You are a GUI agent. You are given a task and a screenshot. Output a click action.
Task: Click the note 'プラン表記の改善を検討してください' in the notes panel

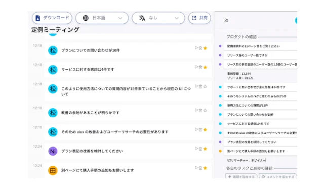[x=260, y=142]
